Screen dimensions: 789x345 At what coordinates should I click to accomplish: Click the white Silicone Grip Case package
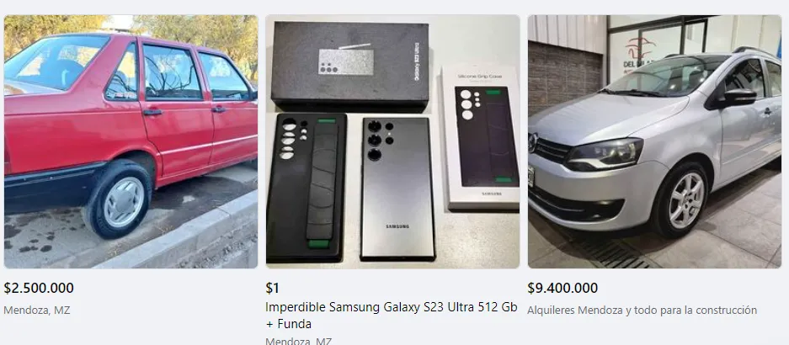click(x=481, y=137)
